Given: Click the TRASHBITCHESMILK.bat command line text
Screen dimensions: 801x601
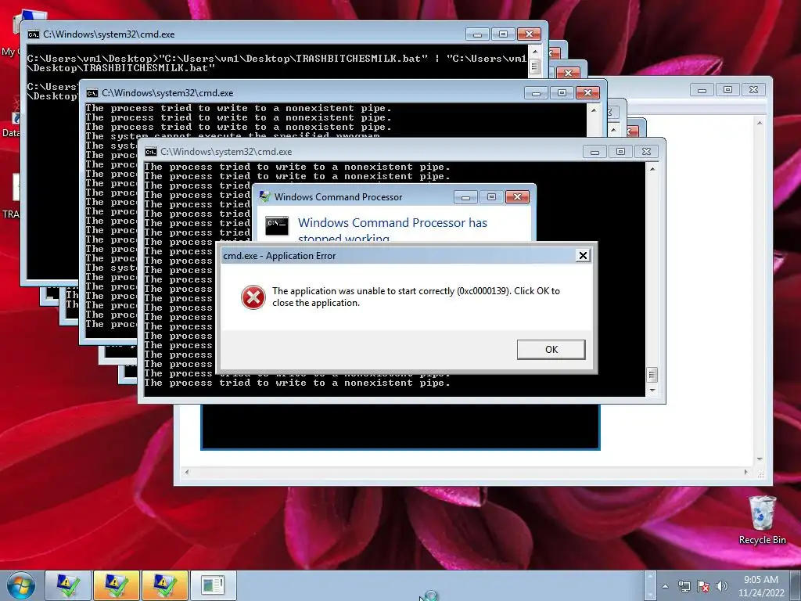Looking at the screenshot, I should [276, 63].
